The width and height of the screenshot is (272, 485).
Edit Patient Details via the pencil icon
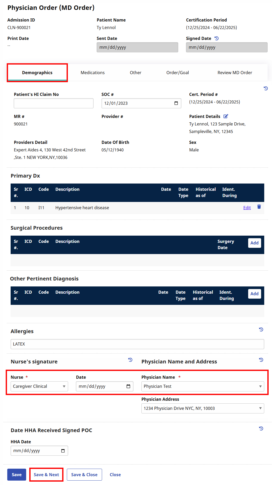226,116
